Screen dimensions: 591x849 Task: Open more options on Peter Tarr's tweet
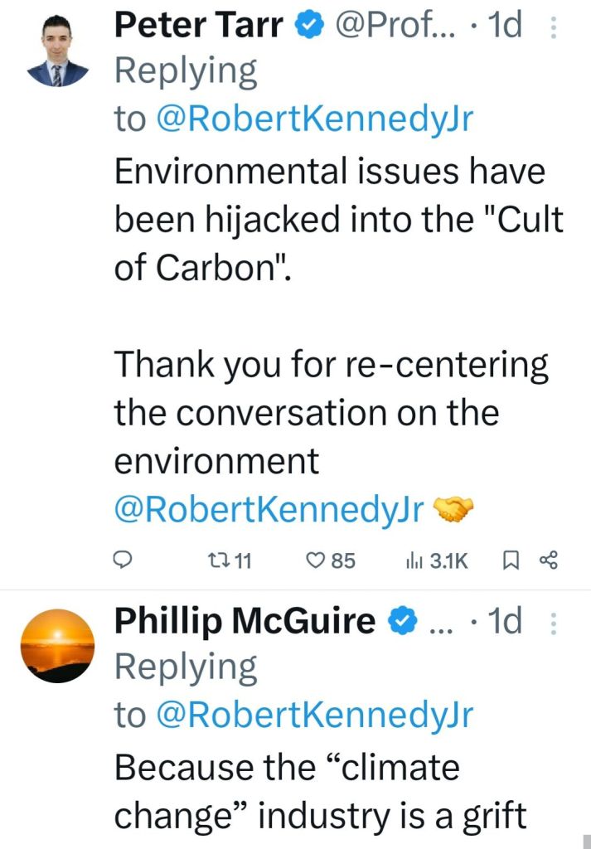pyautogui.click(x=554, y=27)
